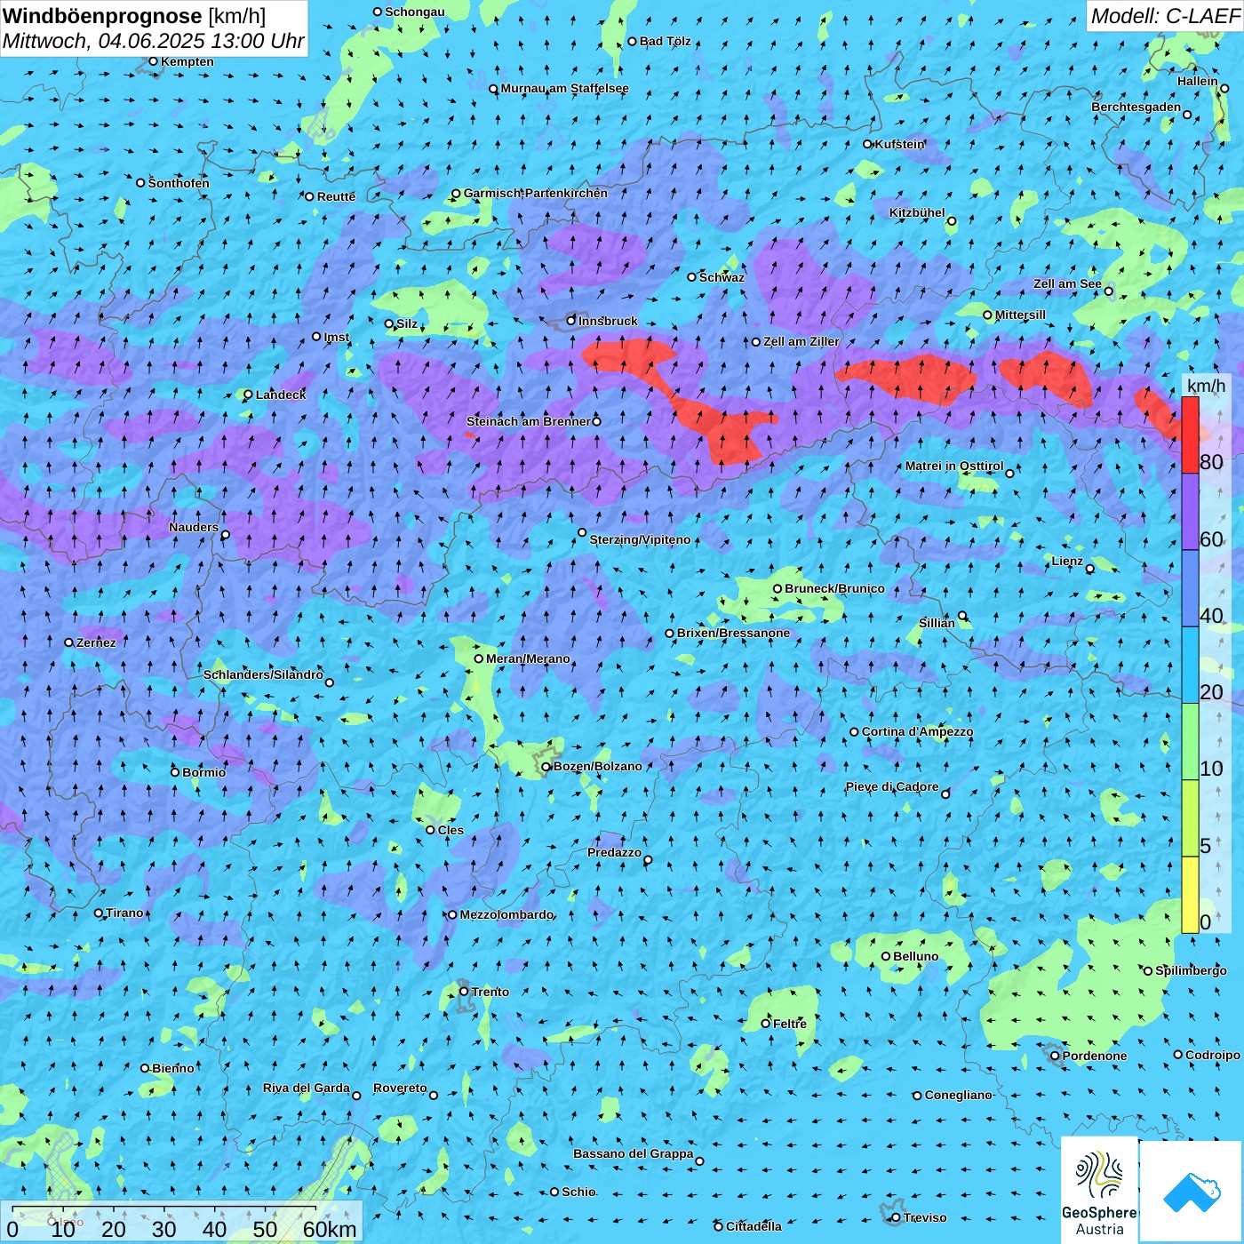Click the Pieve di Cadore label
This screenshot has width=1244, height=1244.
(x=892, y=786)
